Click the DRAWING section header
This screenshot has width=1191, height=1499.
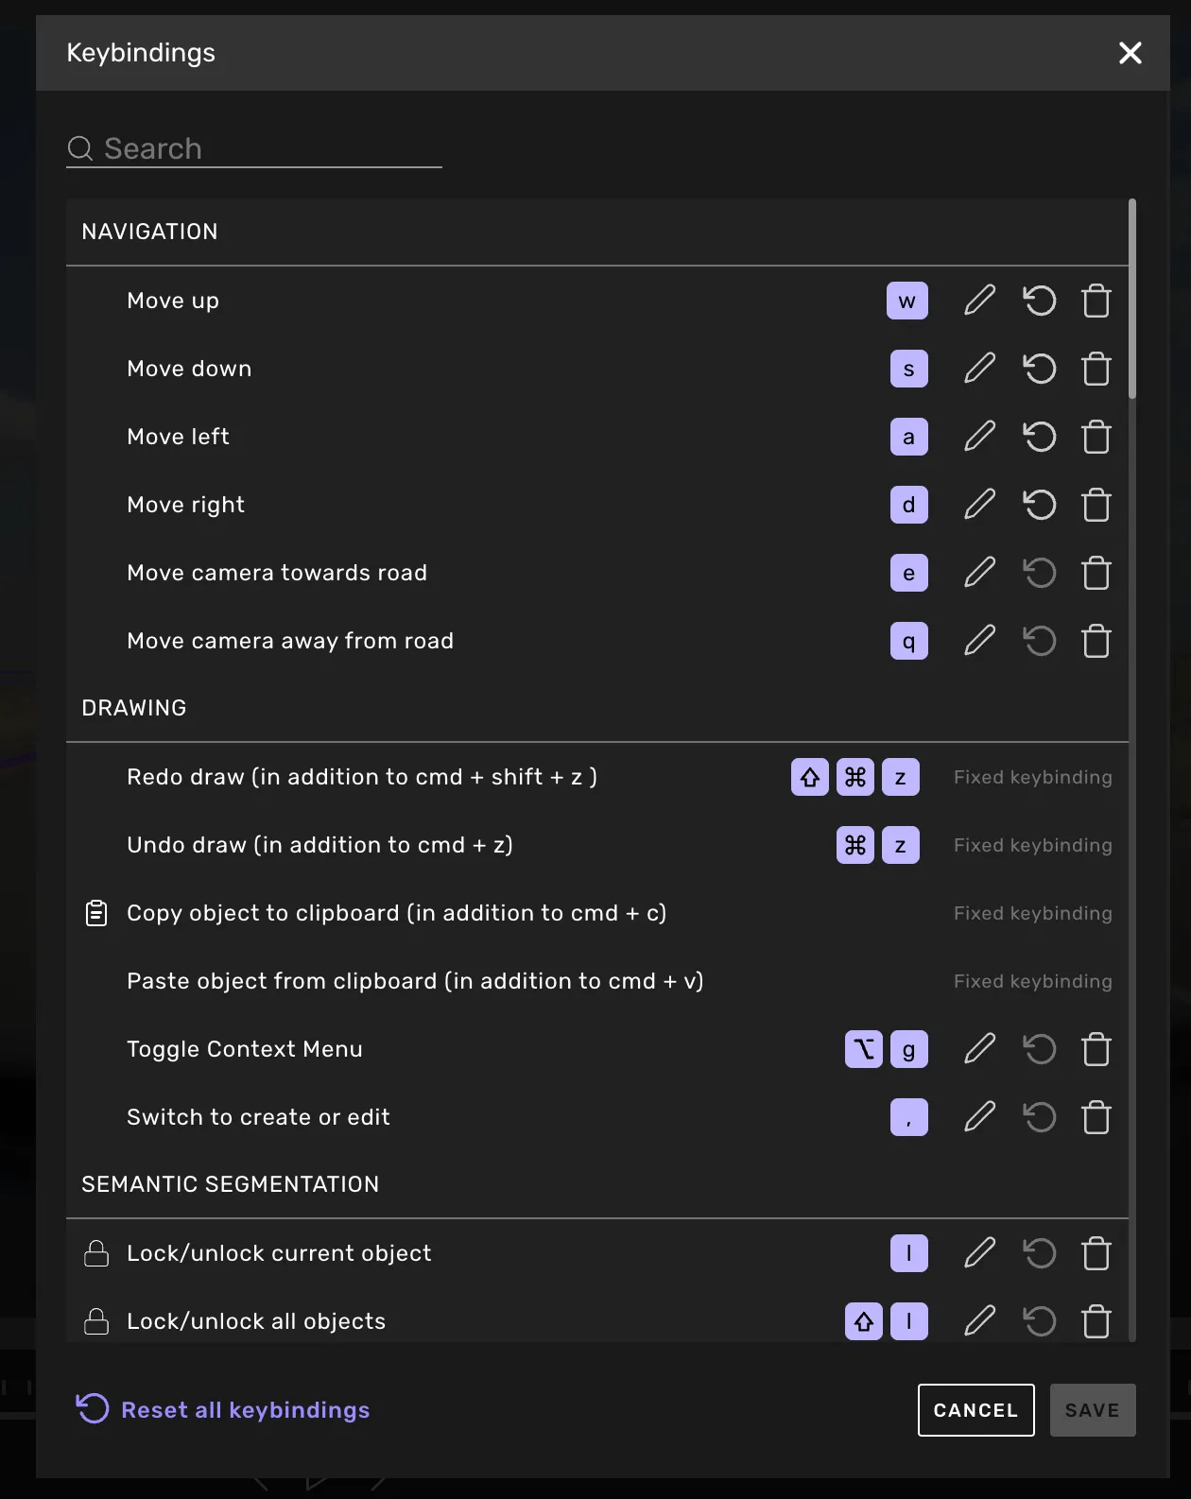point(134,708)
